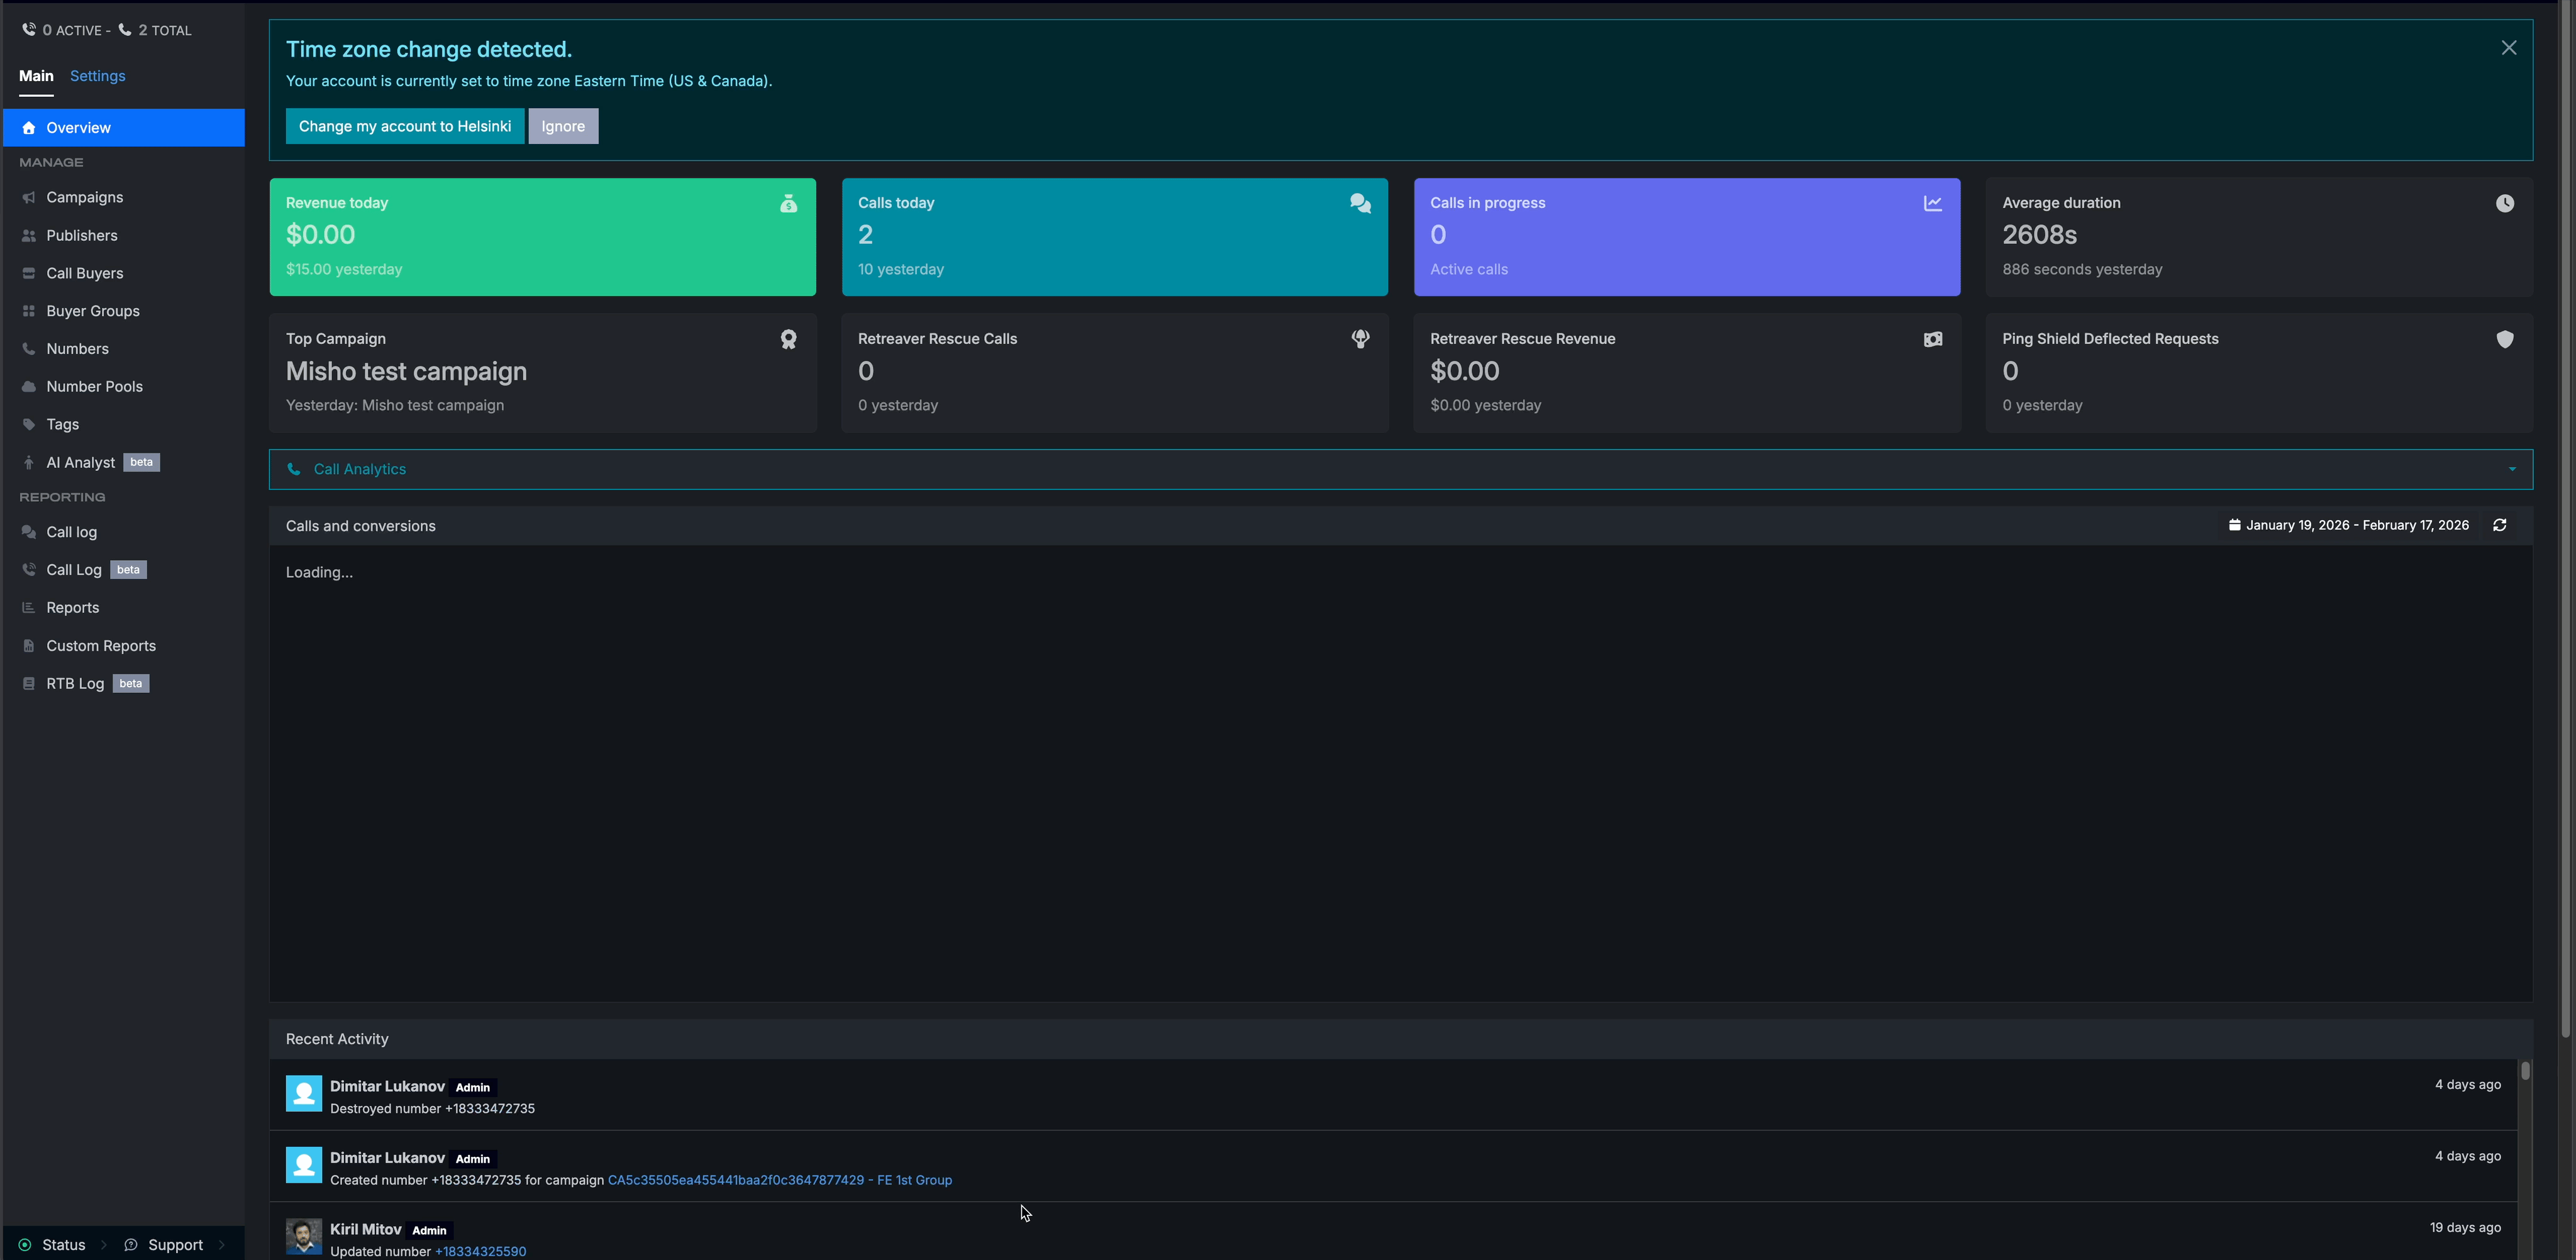
Task: Click the avatar beside Destroyed number activity
Action: click(304, 1094)
